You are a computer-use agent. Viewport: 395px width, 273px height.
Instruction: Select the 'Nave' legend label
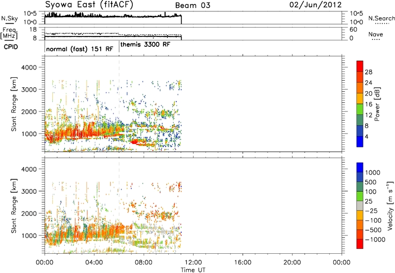(376, 34)
